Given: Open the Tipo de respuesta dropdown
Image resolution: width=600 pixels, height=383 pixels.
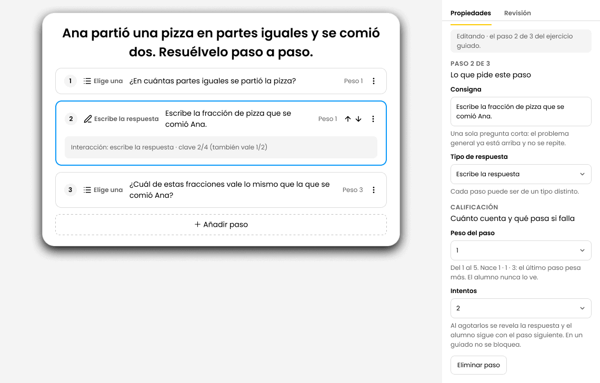Looking at the screenshot, I should click(521, 174).
